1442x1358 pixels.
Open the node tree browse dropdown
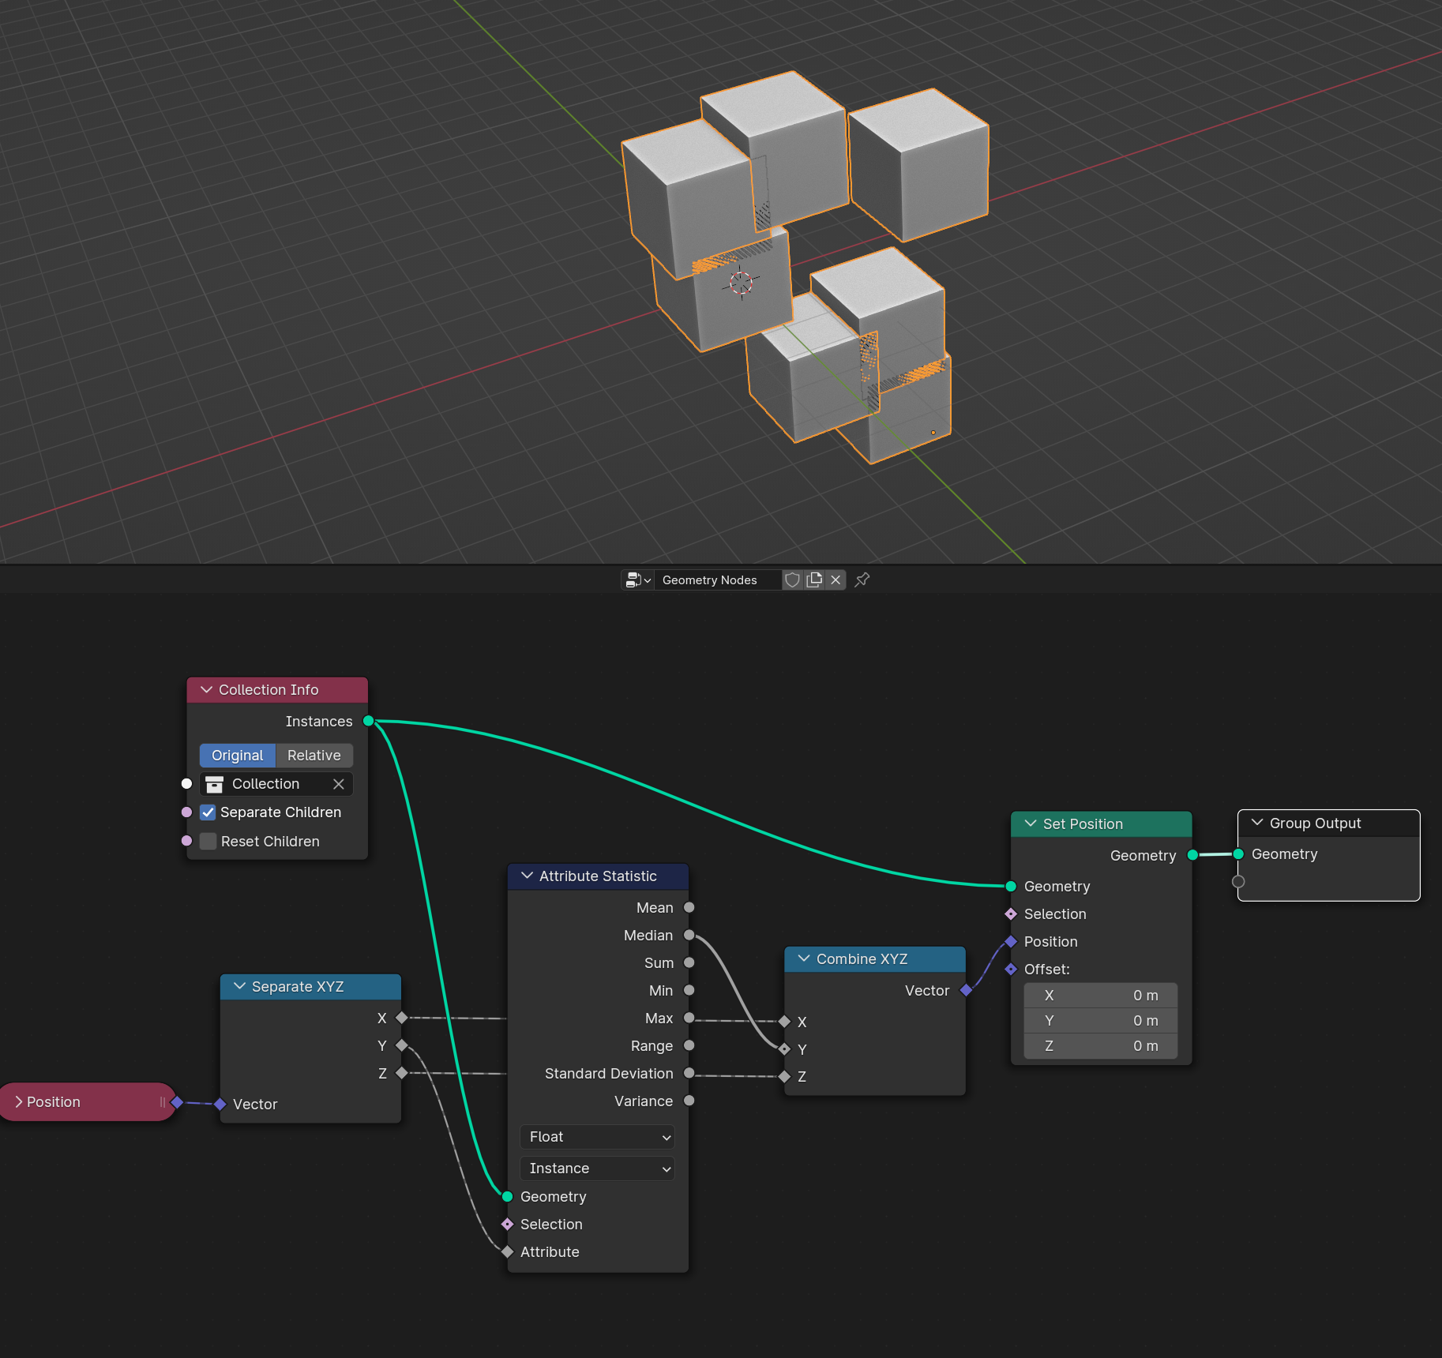click(638, 580)
